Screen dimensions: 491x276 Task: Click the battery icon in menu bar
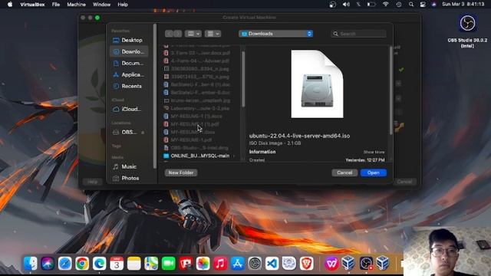click(371, 5)
